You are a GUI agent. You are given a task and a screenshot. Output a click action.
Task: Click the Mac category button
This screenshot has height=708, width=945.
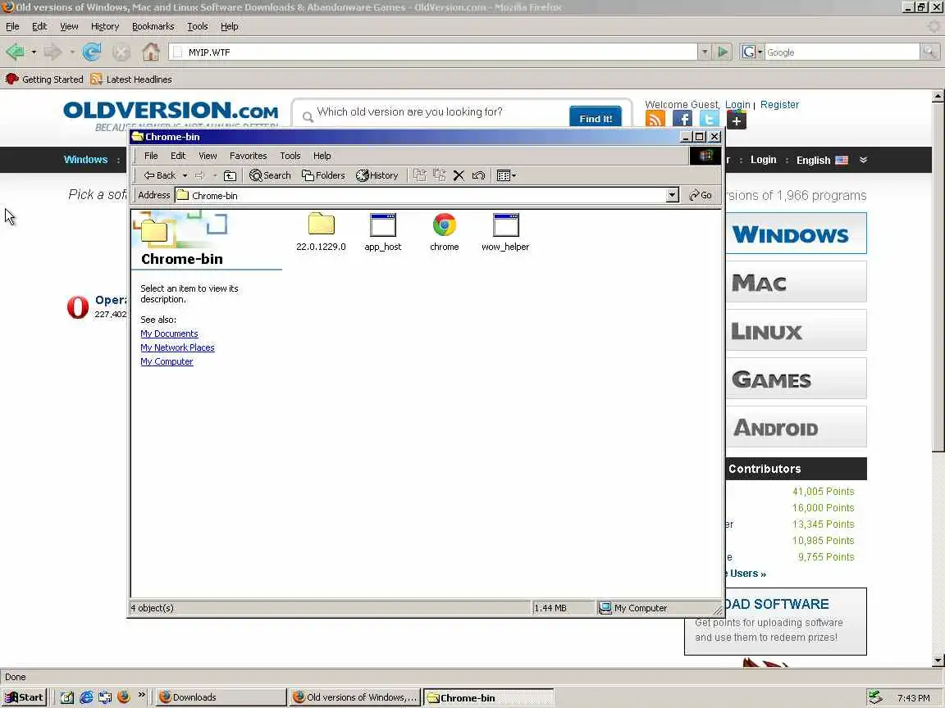[x=797, y=282]
